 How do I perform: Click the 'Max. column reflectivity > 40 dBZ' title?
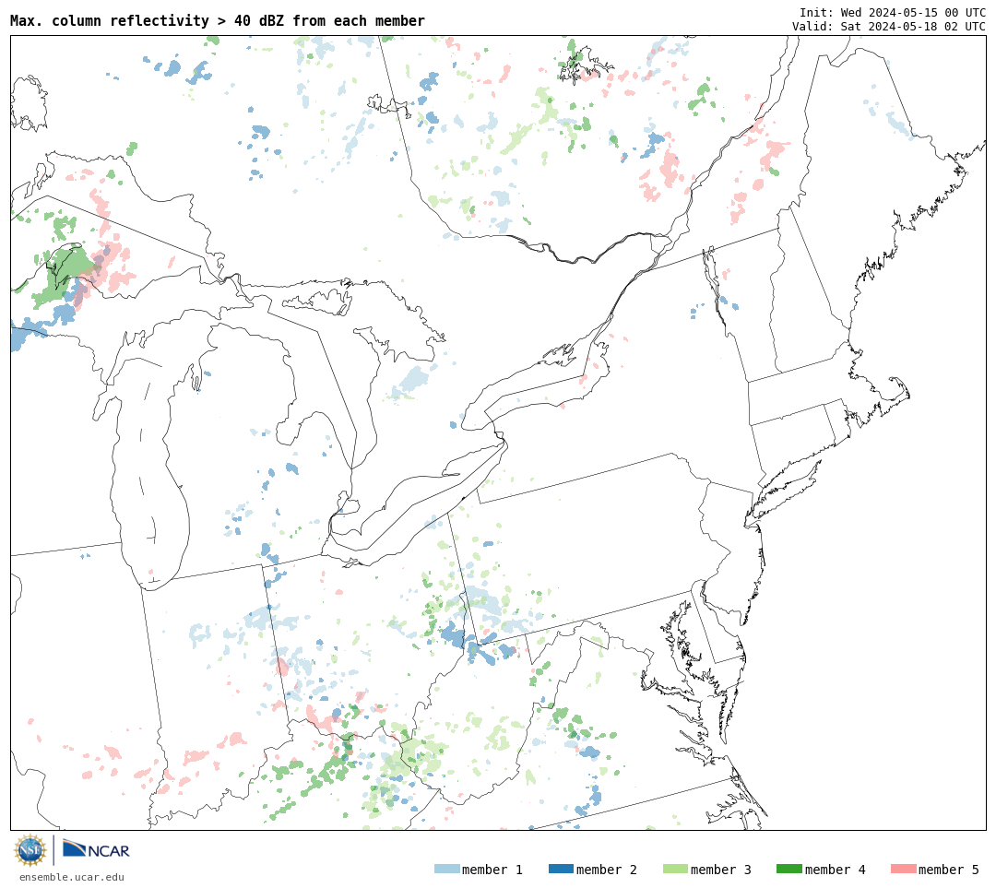pos(218,21)
